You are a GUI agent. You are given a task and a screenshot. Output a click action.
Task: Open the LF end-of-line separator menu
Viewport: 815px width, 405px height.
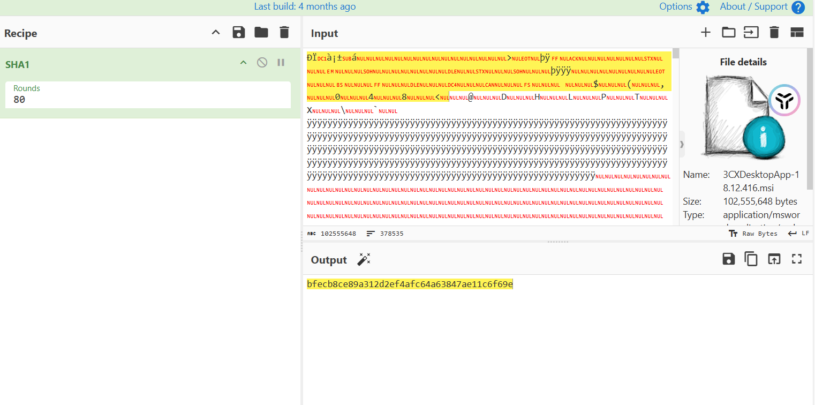point(798,234)
